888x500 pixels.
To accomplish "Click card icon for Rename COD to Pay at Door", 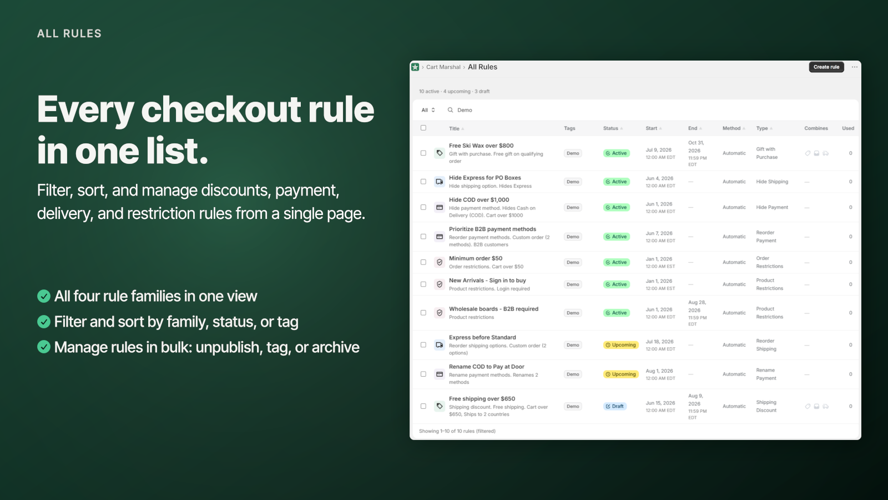I will 440,374.
